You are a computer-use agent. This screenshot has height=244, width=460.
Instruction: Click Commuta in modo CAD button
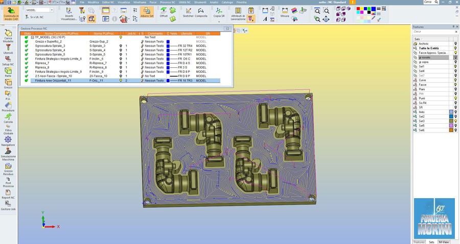pyautogui.click(x=11, y=14)
